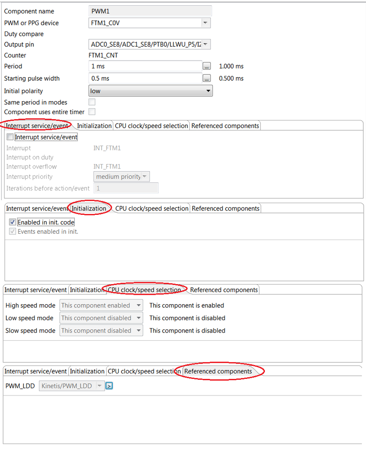The image size is (366, 449).
Task: Click the Period input field
Action: click(x=145, y=66)
